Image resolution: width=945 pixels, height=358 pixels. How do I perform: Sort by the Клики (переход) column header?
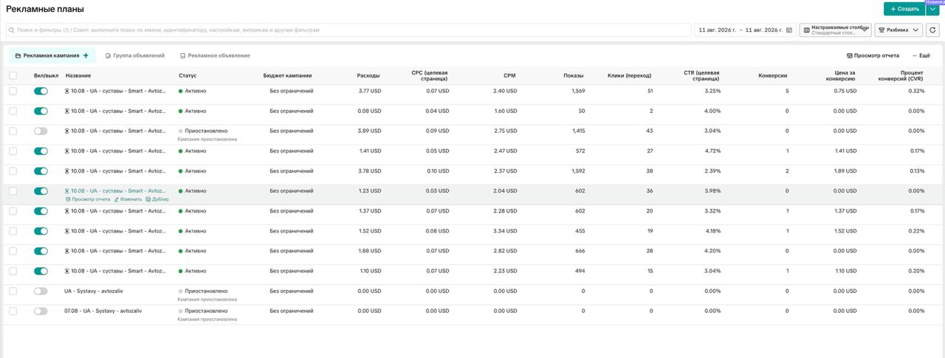pyautogui.click(x=629, y=75)
